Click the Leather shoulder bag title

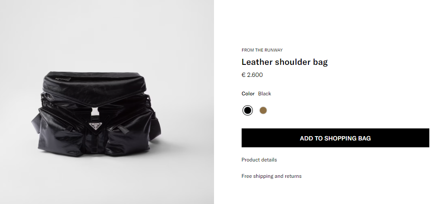tap(284, 62)
